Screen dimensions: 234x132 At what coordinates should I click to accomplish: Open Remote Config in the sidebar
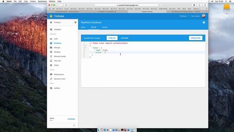pos(60,56)
